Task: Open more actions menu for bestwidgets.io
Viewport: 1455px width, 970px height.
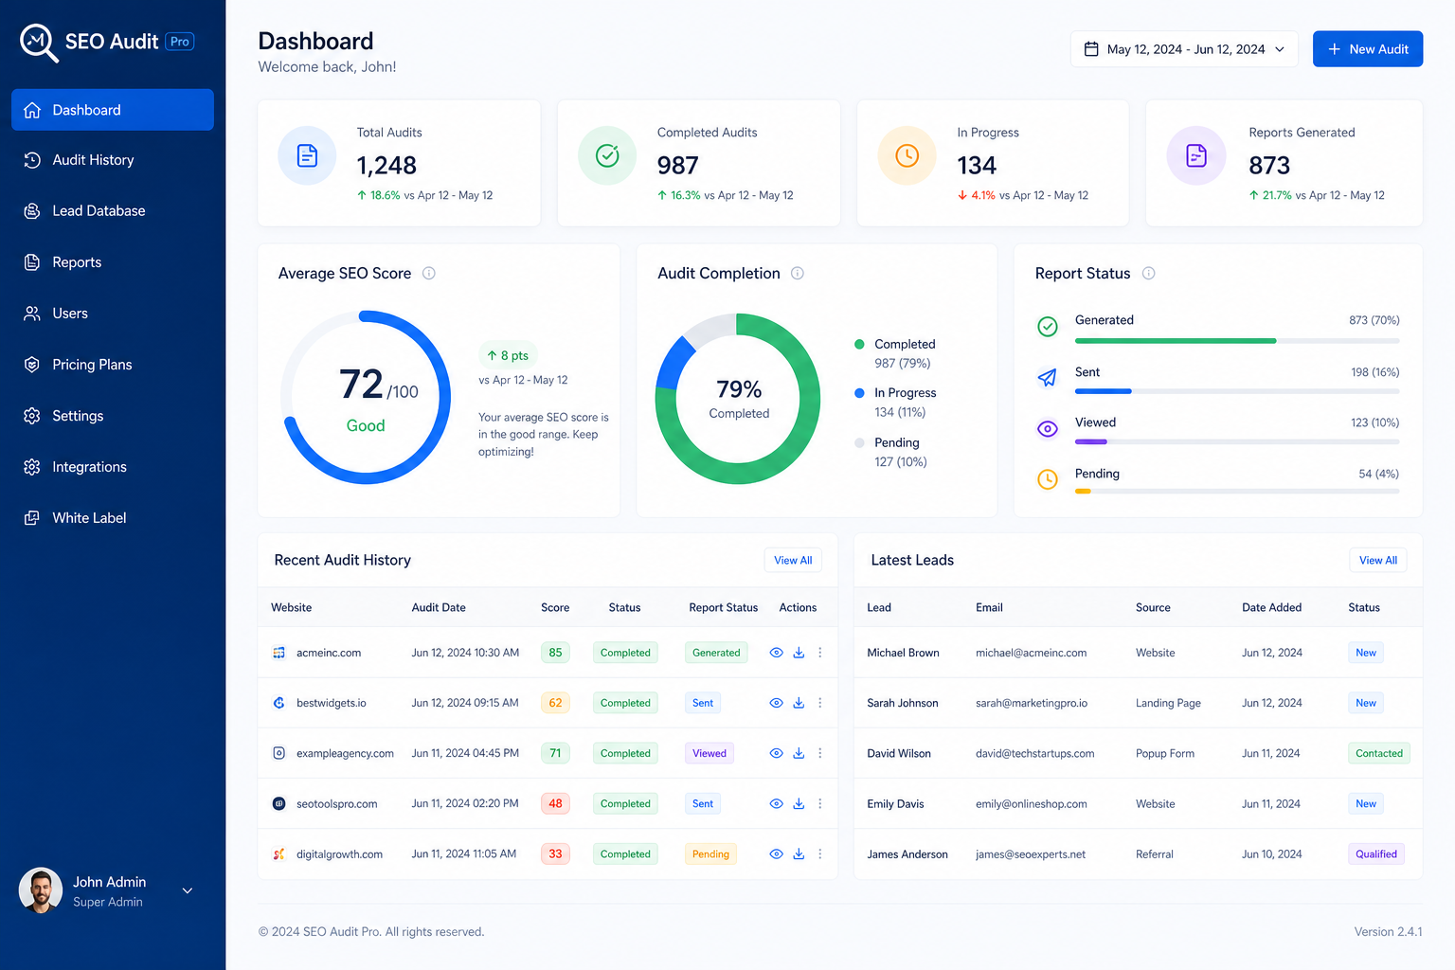Action: [x=820, y=703]
